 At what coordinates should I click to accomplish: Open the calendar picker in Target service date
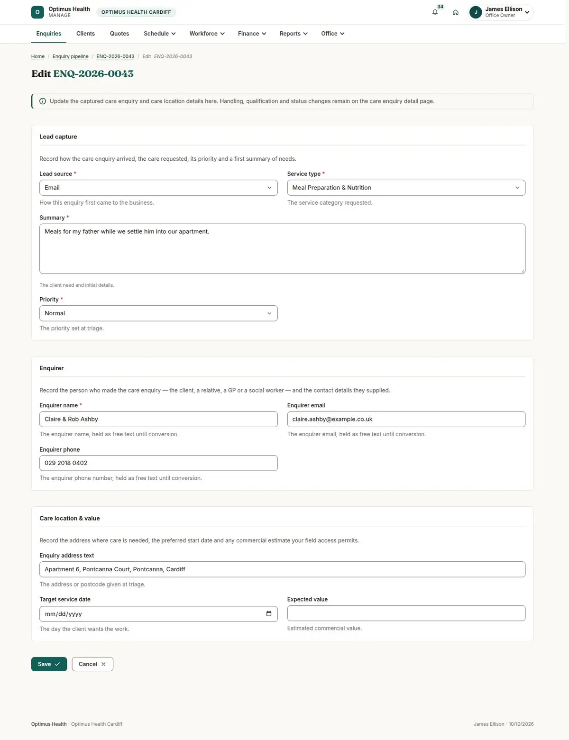pyautogui.click(x=269, y=614)
